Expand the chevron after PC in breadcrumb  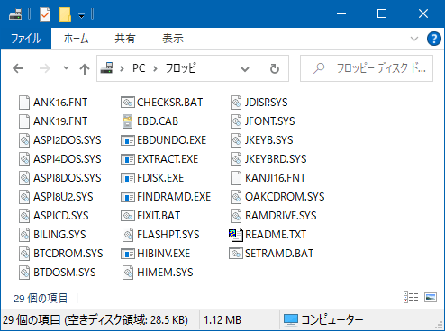tap(155, 68)
